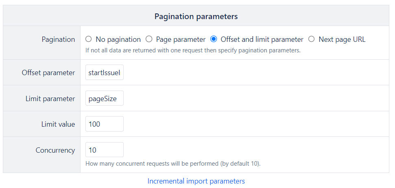Viewport: 395px width, 188px height.
Task: Click the Limit parameter row label
Action: pyautogui.click(x=51, y=99)
